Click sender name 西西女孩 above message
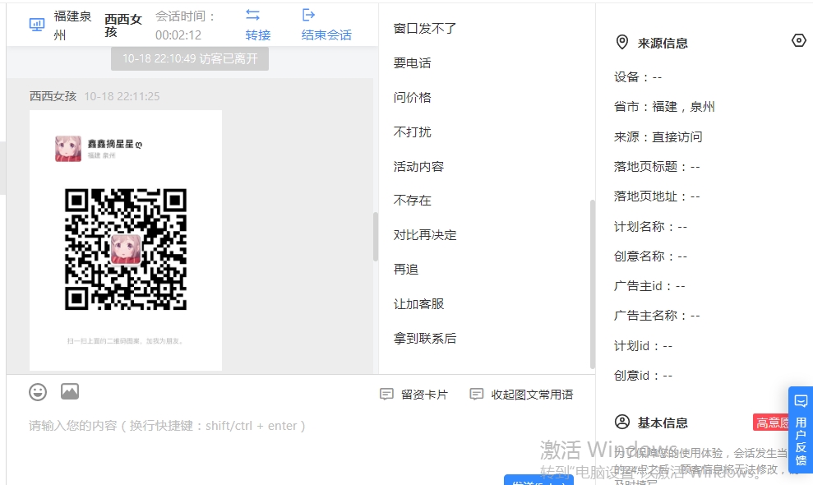The height and width of the screenshot is (485, 813). pyautogui.click(x=53, y=96)
